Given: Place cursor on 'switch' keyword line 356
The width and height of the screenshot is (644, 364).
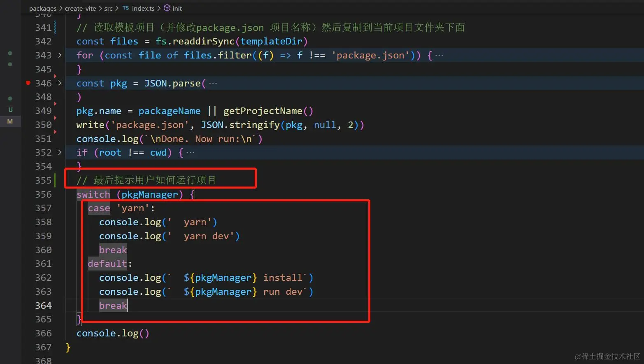Looking at the screenshot, I should point(93,194).
